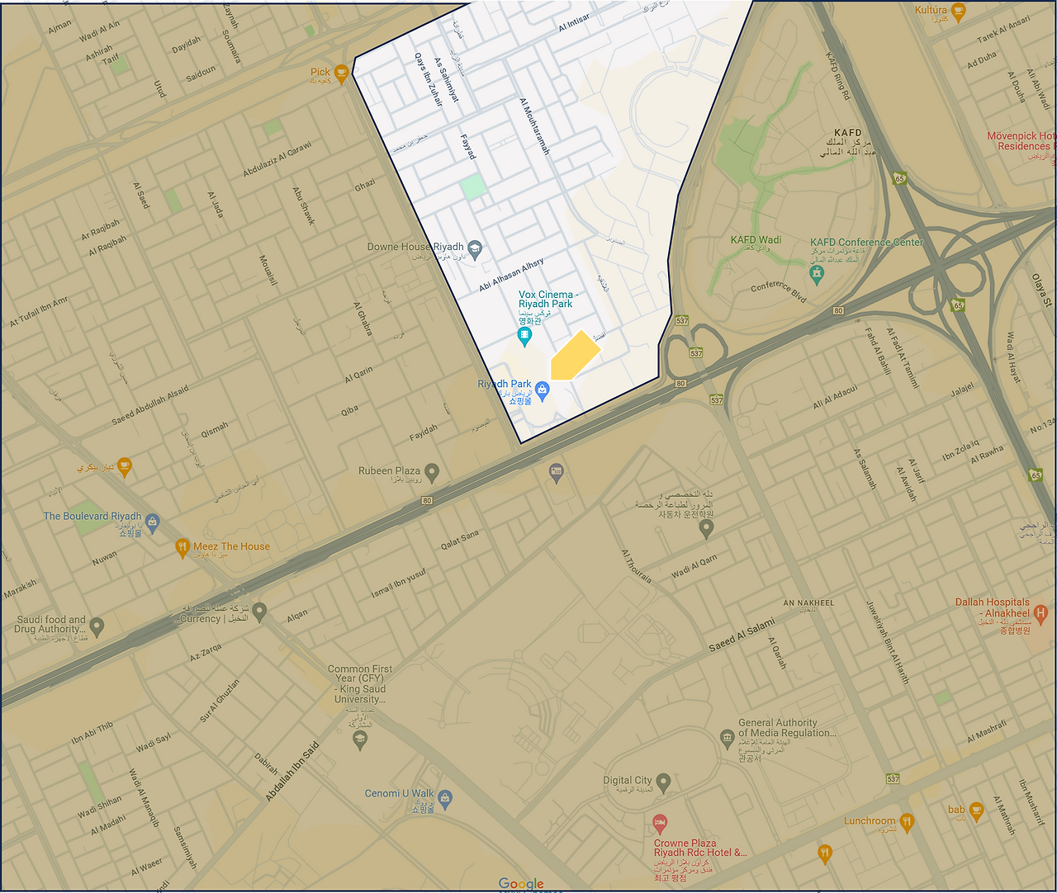Click the Saeed Al Salami street label

click(x=742, y=635)
